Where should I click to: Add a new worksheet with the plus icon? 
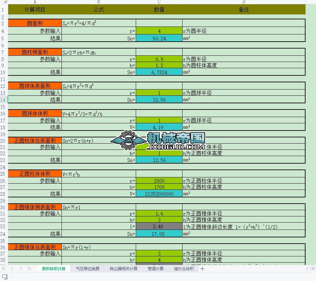tap(203, 269)
